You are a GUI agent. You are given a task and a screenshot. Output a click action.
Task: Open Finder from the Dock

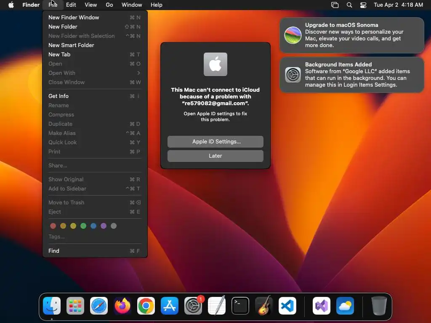coord(52,306)
